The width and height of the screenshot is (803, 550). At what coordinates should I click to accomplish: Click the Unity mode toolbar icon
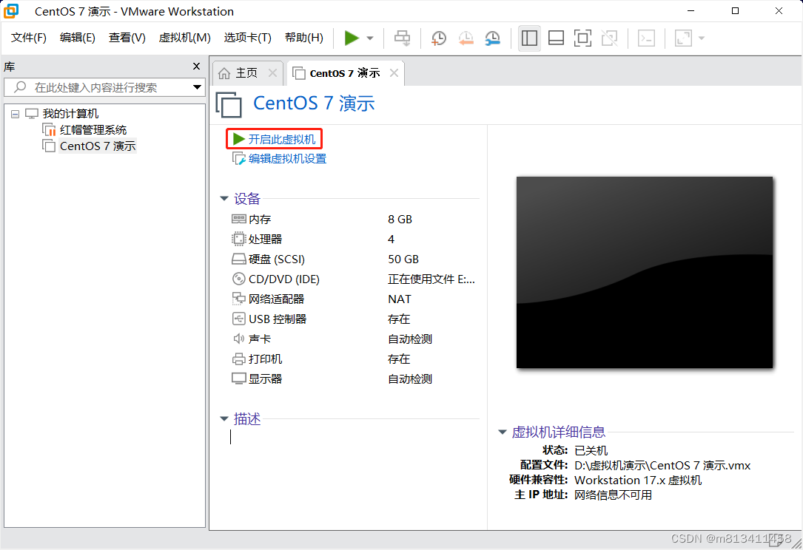pyautogui.click(x=609, y=38)
